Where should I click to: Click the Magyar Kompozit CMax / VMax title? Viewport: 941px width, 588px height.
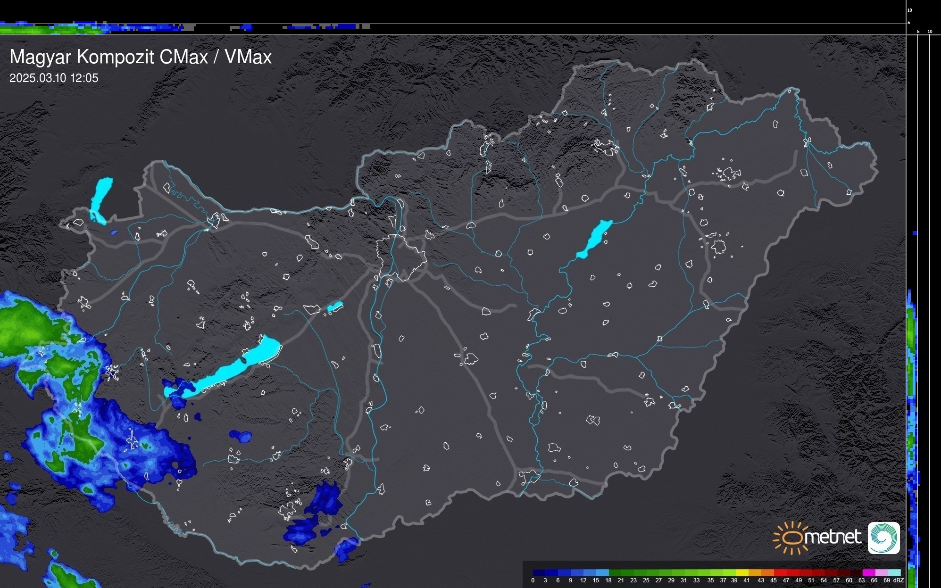[x=141, y=57]
